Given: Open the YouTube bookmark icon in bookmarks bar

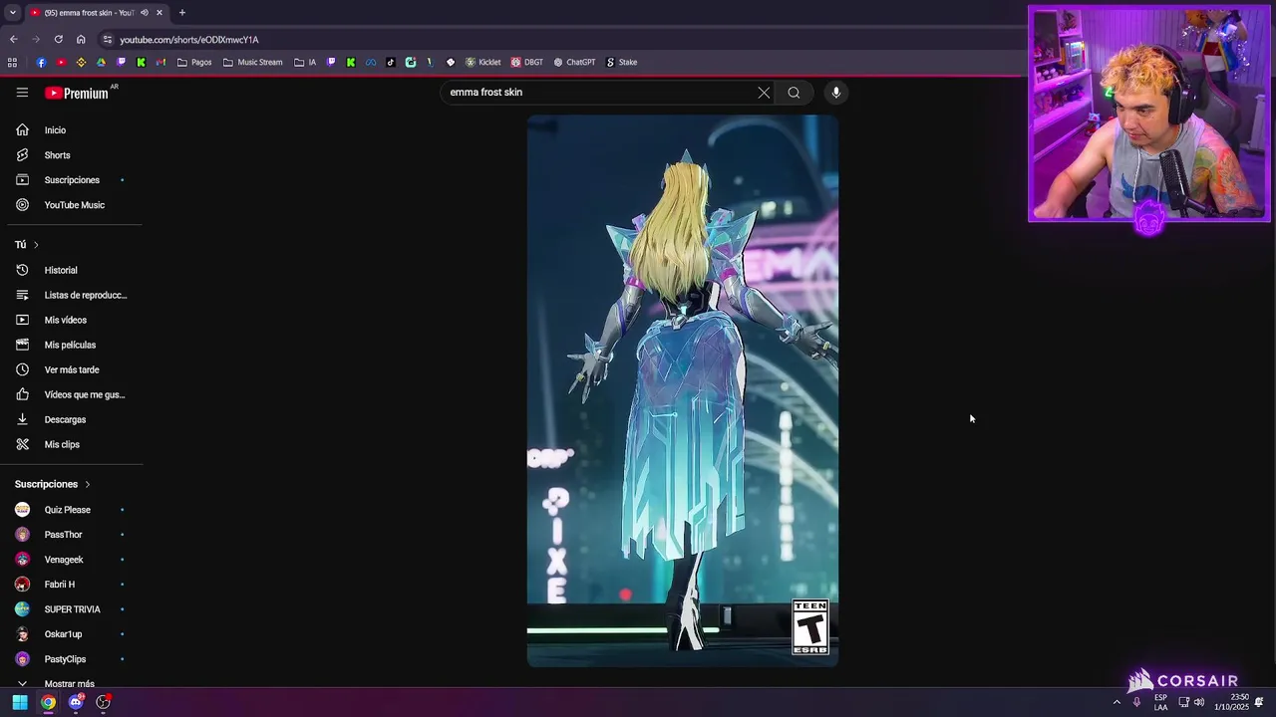Looking at the screenshot, I should click(61, 62).
